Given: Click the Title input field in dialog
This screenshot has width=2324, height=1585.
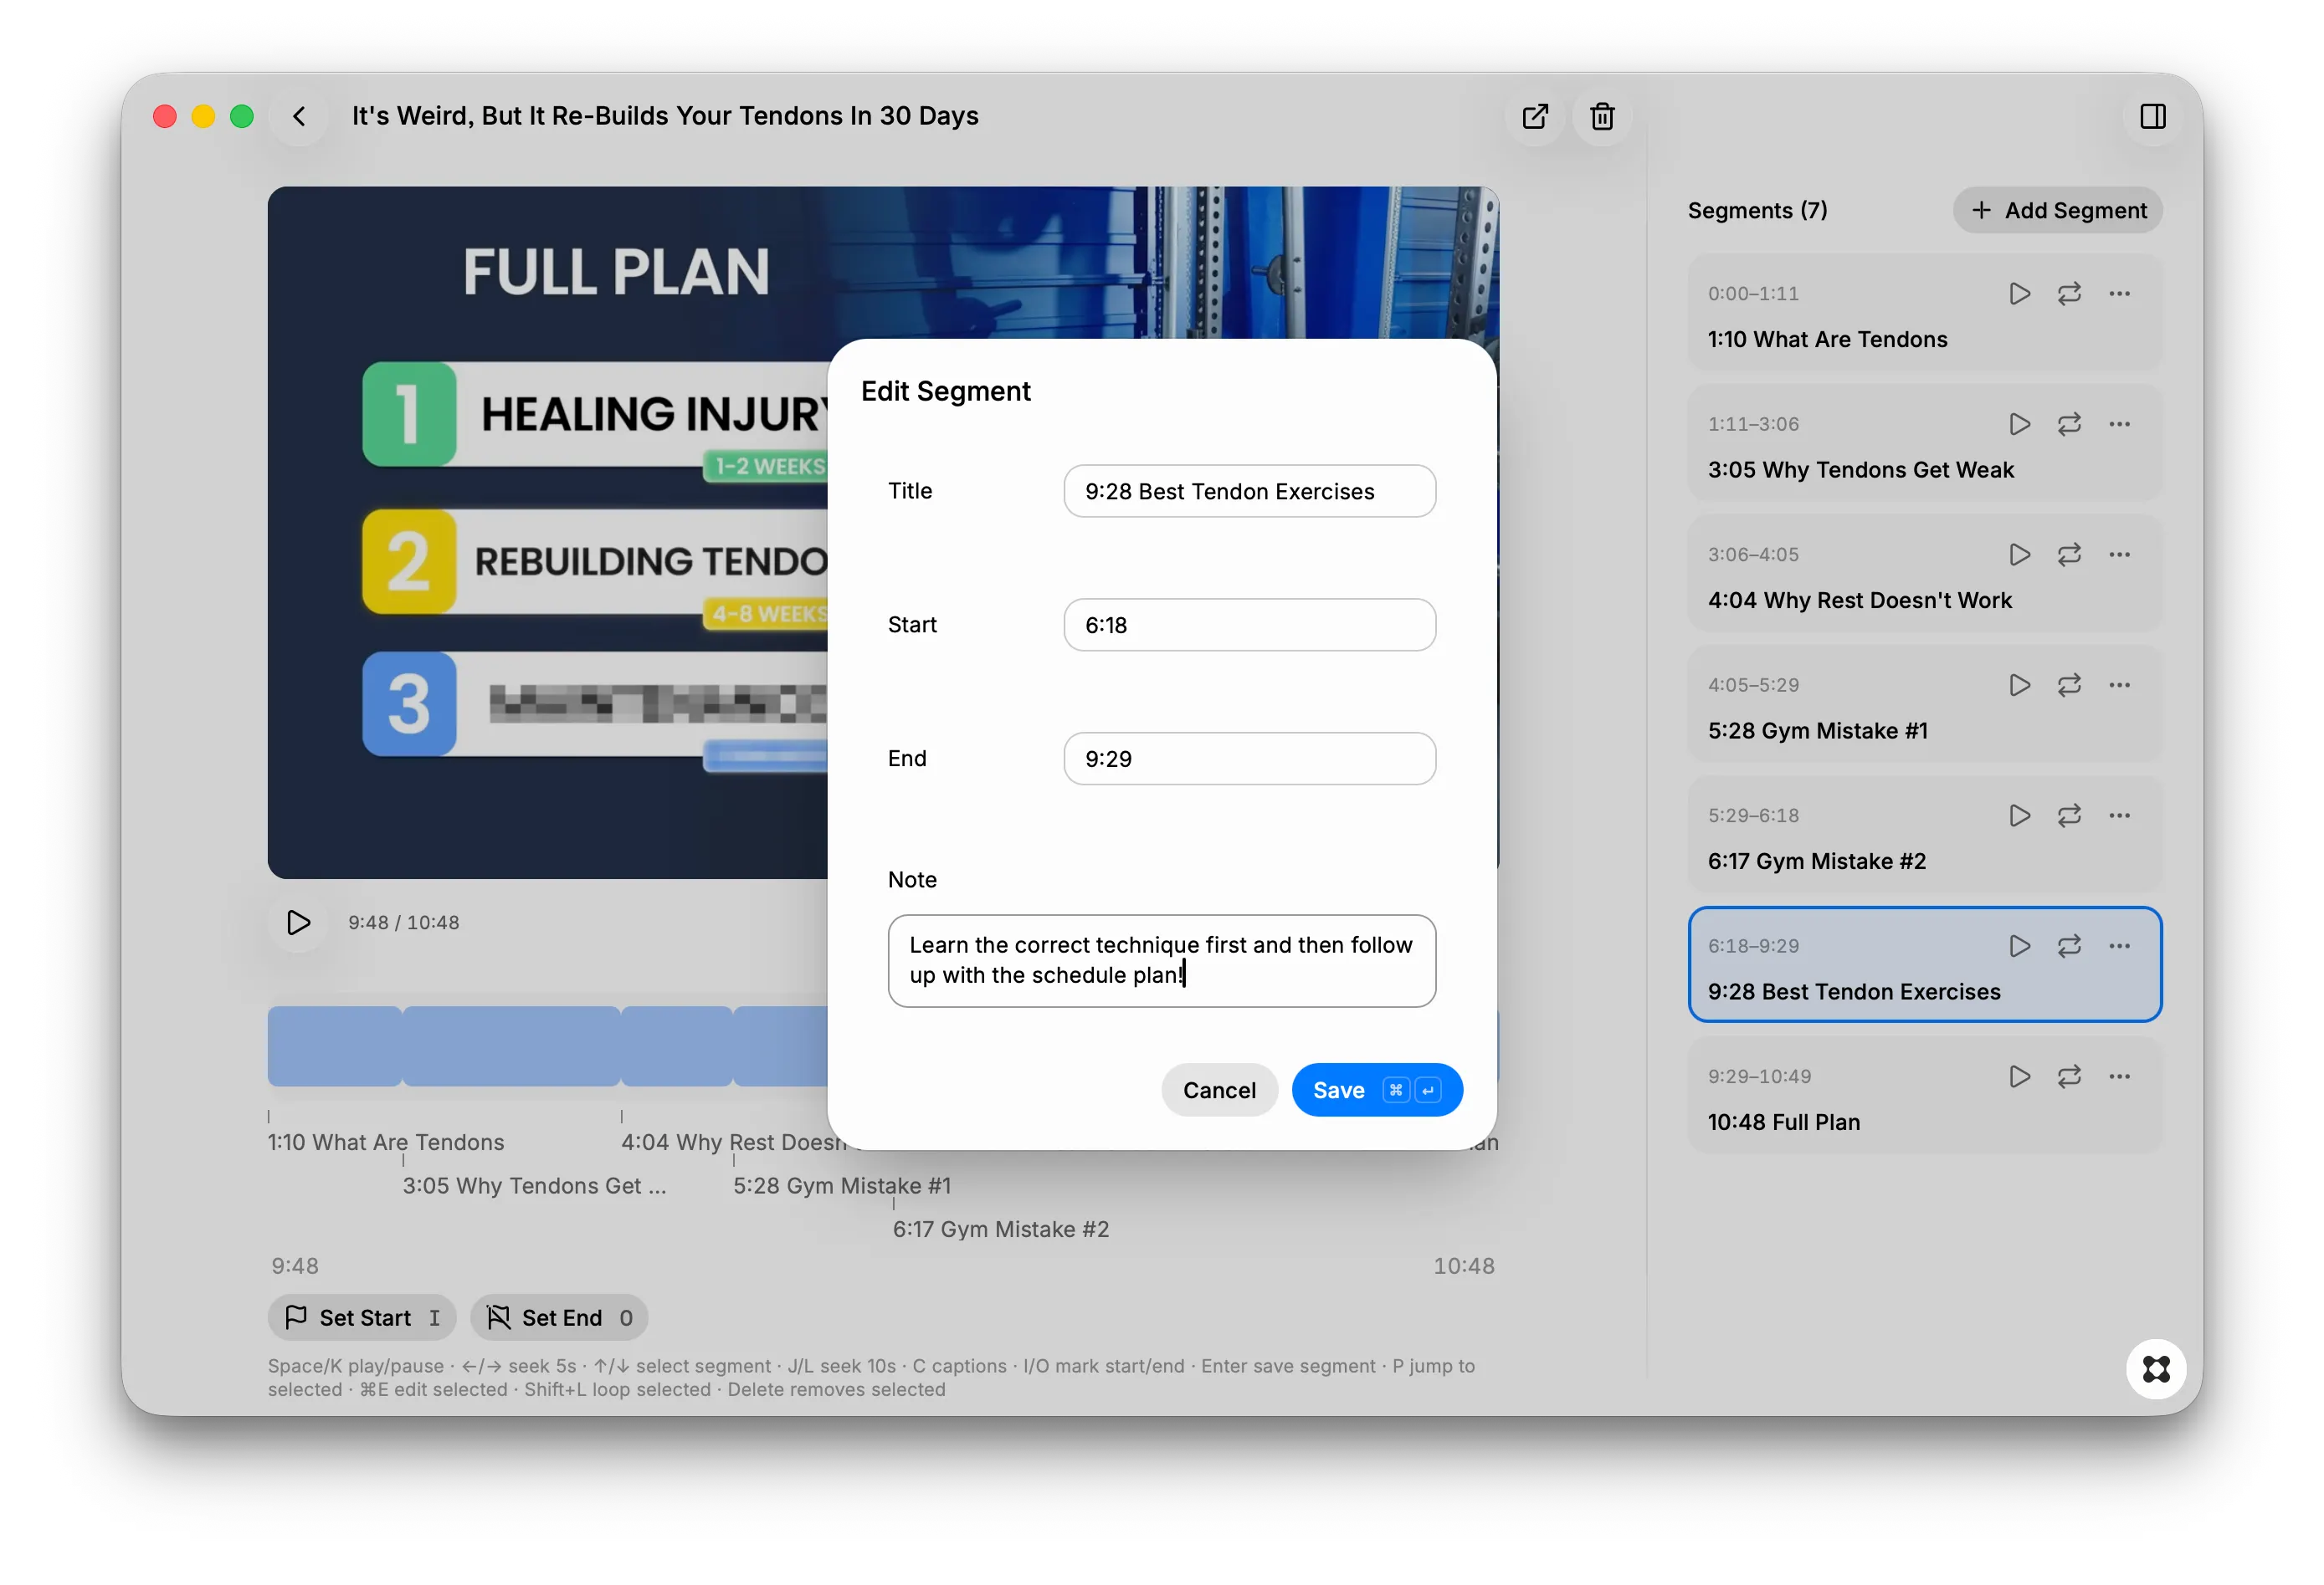Looking at the screenshot, I should 1249,491.
